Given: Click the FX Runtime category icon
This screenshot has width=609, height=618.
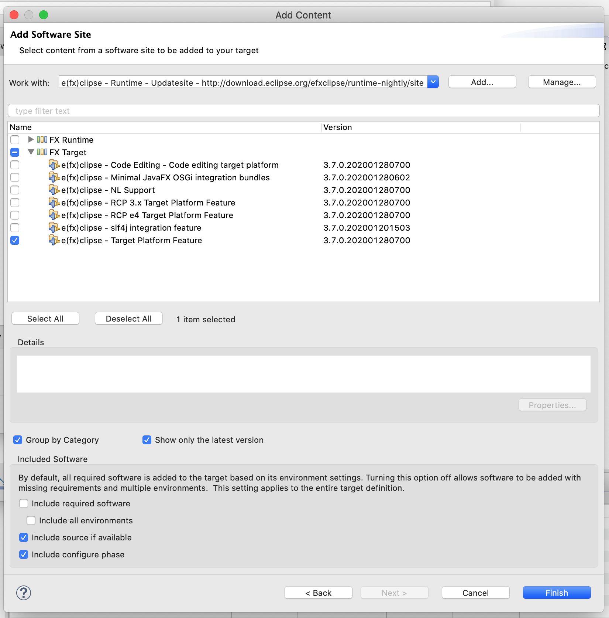Looking at the screenshot, I should coord(42,140).
